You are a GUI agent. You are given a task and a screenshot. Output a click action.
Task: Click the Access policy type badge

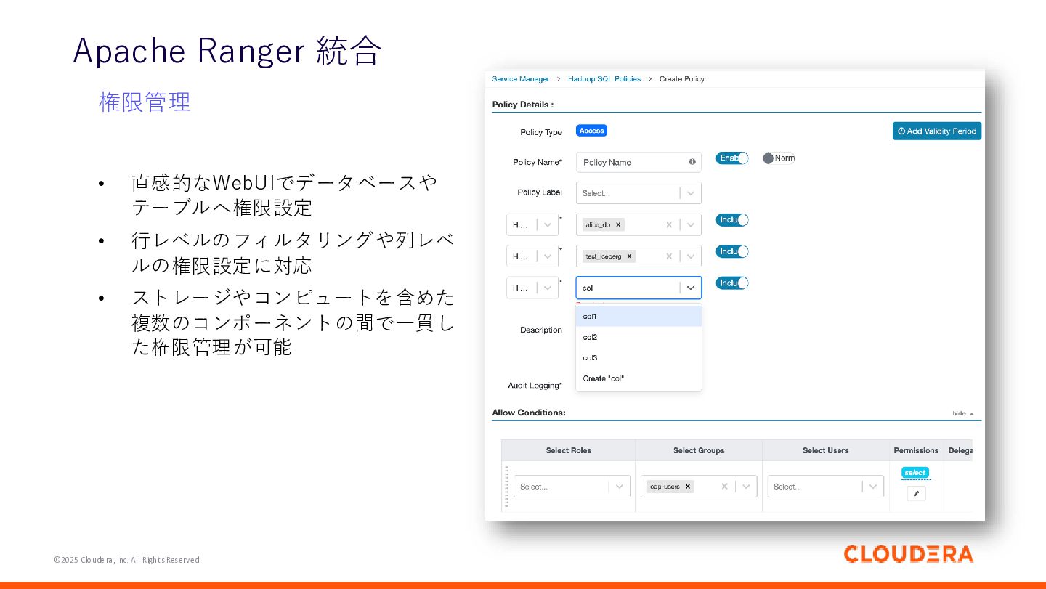(591, 131)
